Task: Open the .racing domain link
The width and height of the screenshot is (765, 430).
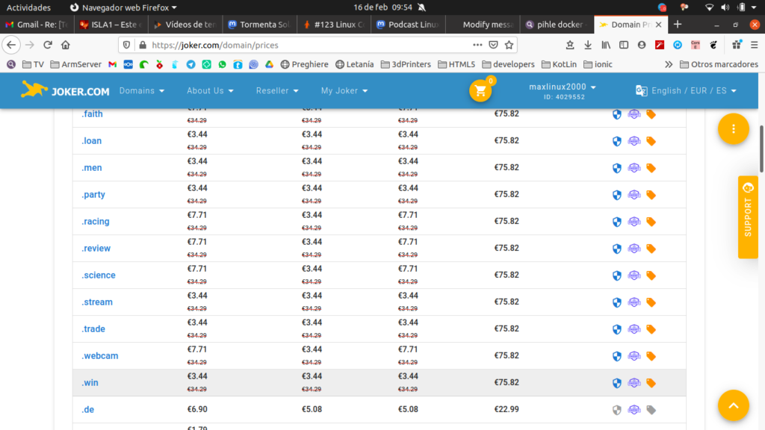Action: (x=95, y=221)
